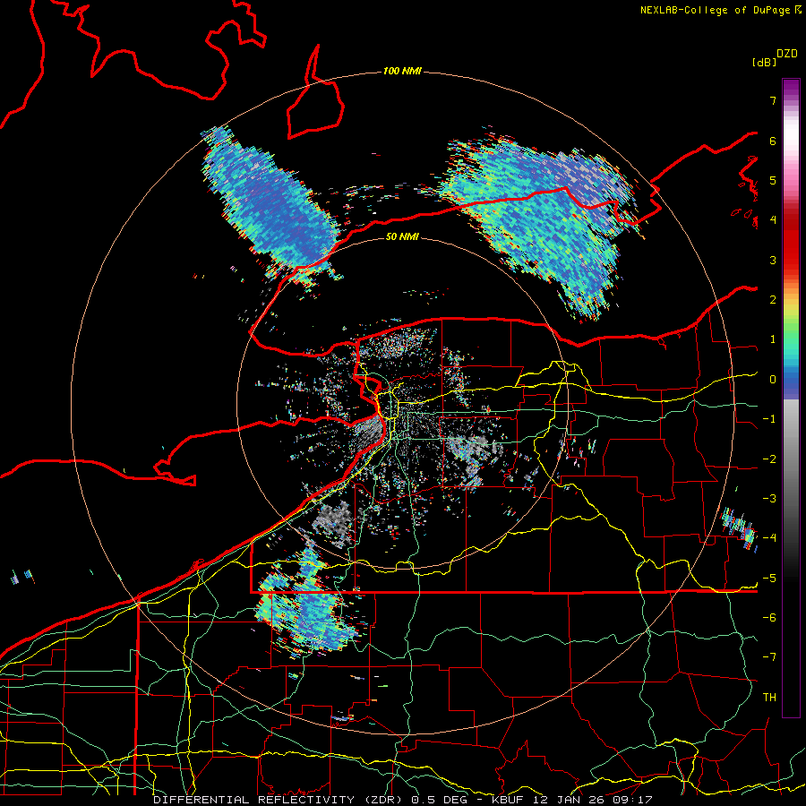This screenshot has height=806, width=806.
Task: Click the 1 dB value on the color scale
Action: 773,339
